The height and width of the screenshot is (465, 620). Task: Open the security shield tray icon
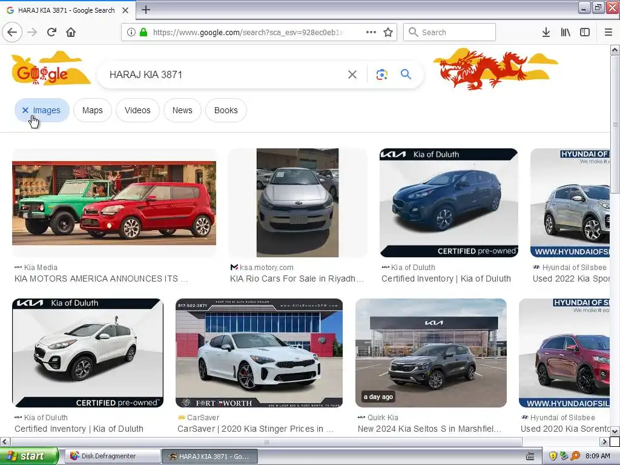(553, 457)
